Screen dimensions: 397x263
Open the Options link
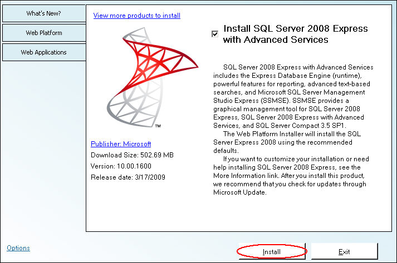18,248
